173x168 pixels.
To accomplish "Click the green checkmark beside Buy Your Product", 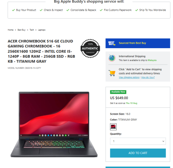I will [x=13, y=10].
